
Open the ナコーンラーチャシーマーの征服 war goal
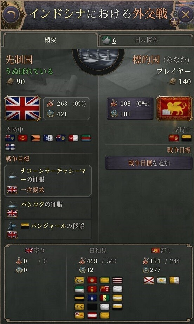coord(48,181)
